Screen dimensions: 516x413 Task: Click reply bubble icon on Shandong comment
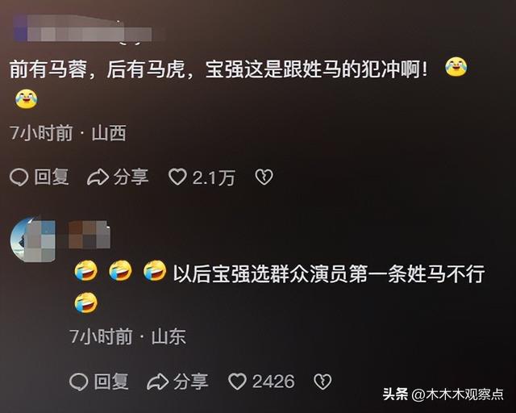coord(79,382)
